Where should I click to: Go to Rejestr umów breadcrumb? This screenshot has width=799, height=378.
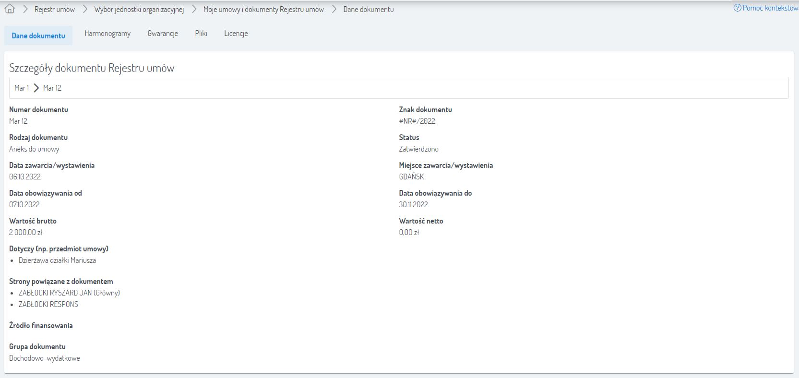tap(54, 10)
